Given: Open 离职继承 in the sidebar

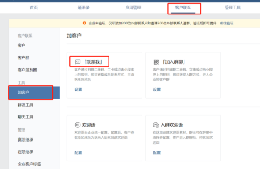Looking at the screenshot, I should pos(25,140).
